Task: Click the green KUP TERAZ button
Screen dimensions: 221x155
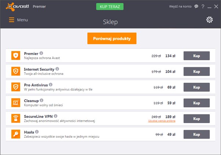Action: pos(110,7)
